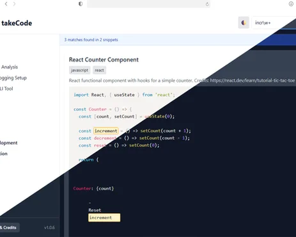Screen dimensions: 296x237
Task: Focus the browser address bar
Action: (148, 4)
